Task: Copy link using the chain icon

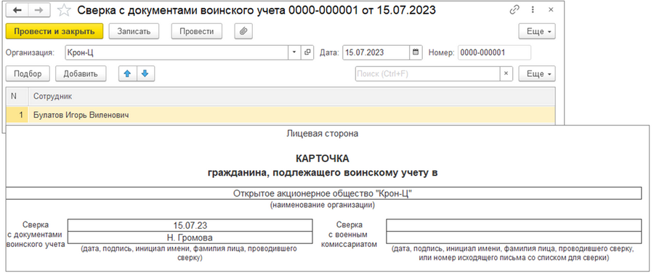Action: coord(514,9)
